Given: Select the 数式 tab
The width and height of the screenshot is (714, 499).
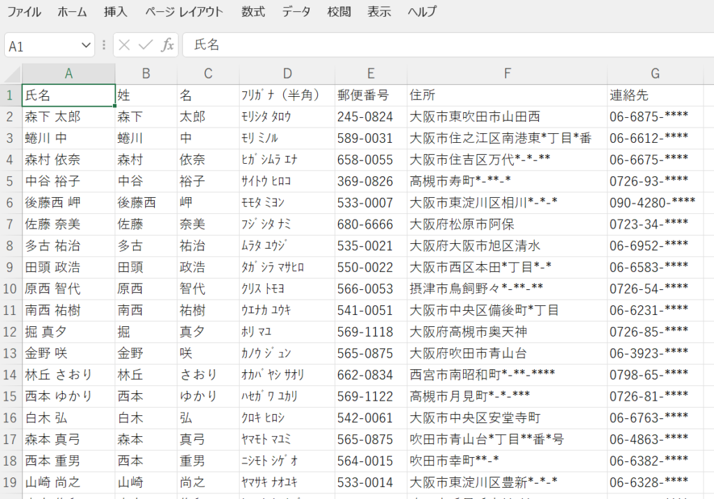Looking at the screenshot, I should click(x=253, y=12).
